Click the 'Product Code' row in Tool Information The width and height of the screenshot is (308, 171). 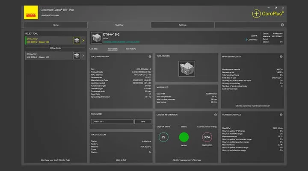(121, 72)
